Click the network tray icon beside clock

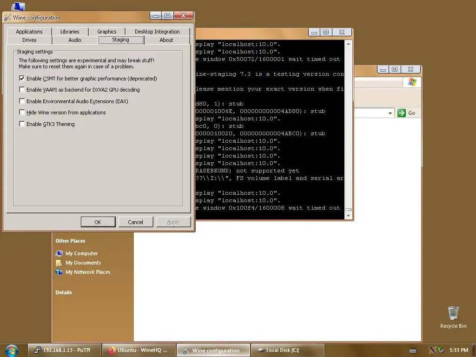coord(441,350)
